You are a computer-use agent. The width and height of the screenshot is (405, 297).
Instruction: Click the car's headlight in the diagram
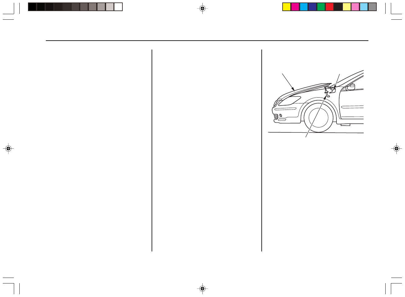pos(290,101)
